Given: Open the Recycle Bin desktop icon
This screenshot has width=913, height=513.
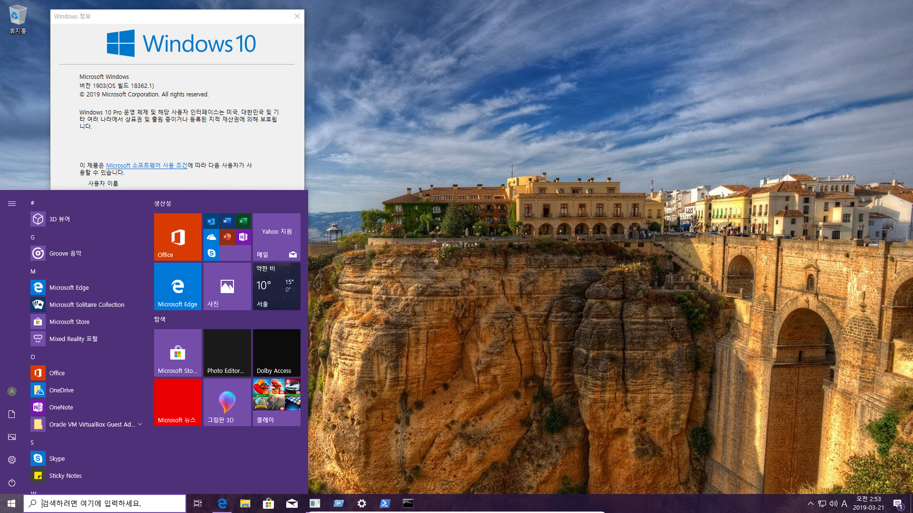Looking at the screenshot, I should point(18,19).
